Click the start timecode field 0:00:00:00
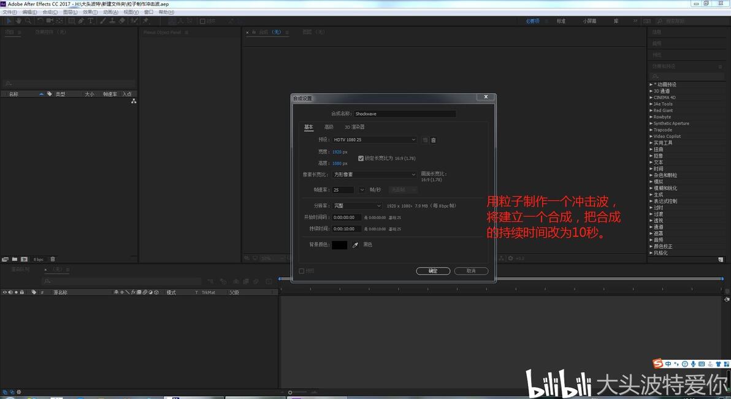Viewport: 731px width, 399px height. point(346,217)
